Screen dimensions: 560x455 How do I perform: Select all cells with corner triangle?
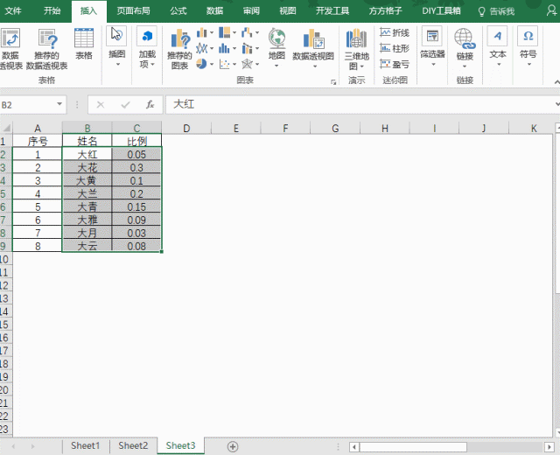[6, 128]
